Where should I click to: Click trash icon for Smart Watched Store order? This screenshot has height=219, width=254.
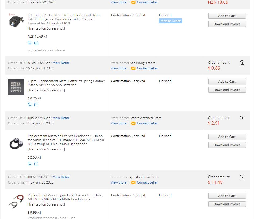click(242, 118)
